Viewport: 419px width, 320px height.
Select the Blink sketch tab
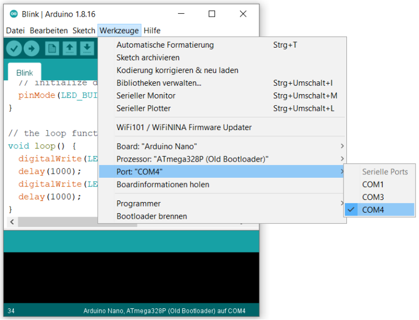pyautogui.click(x=24, y=73)
